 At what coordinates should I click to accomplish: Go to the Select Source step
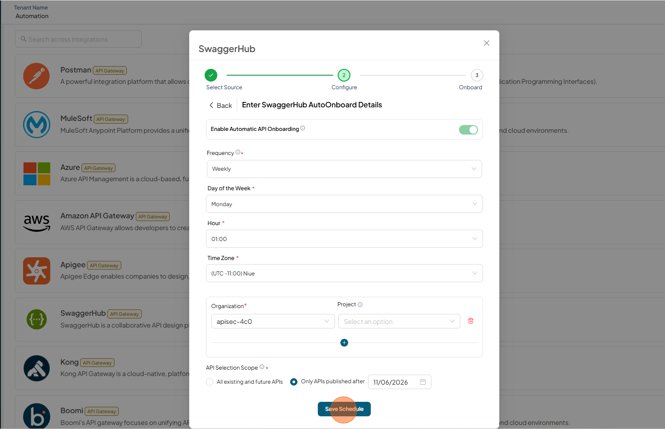(x=211, y=75)
